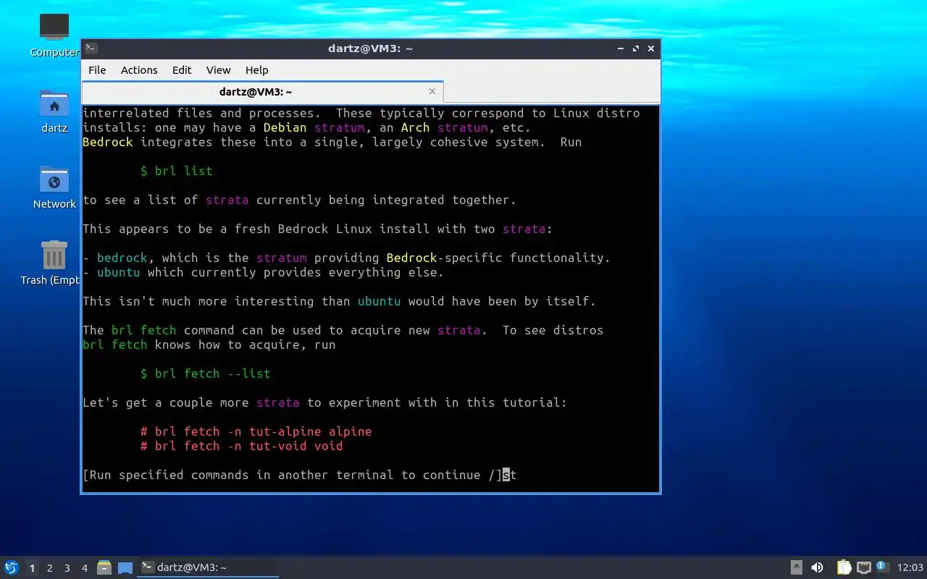The image size is (927, 579).
Task: Click the word 'Arch' in the terminal
Action: (x=416, y=127)
